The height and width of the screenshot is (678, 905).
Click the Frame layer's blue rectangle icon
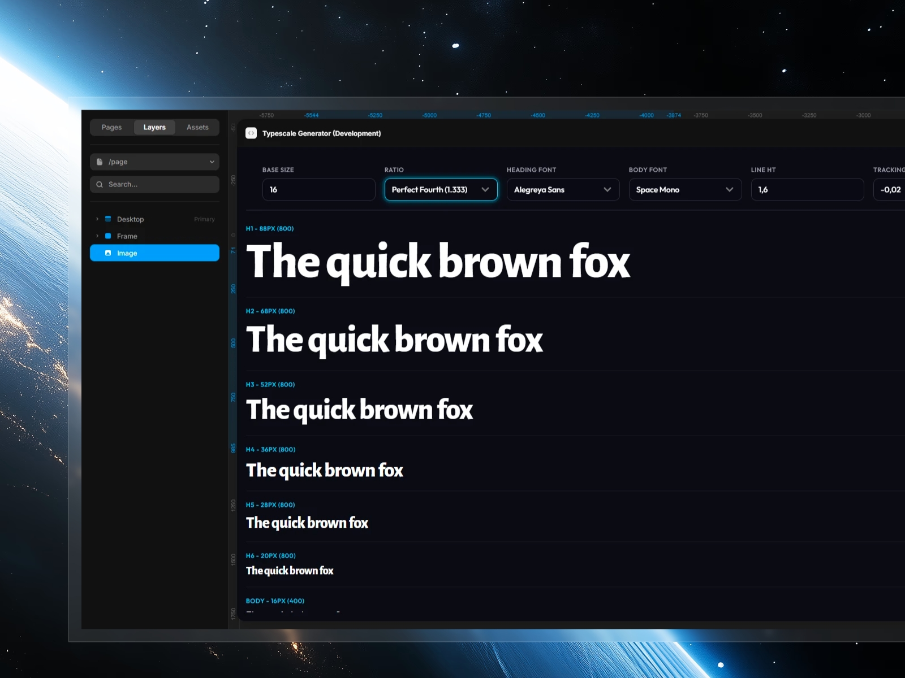[x=108, y=236]
